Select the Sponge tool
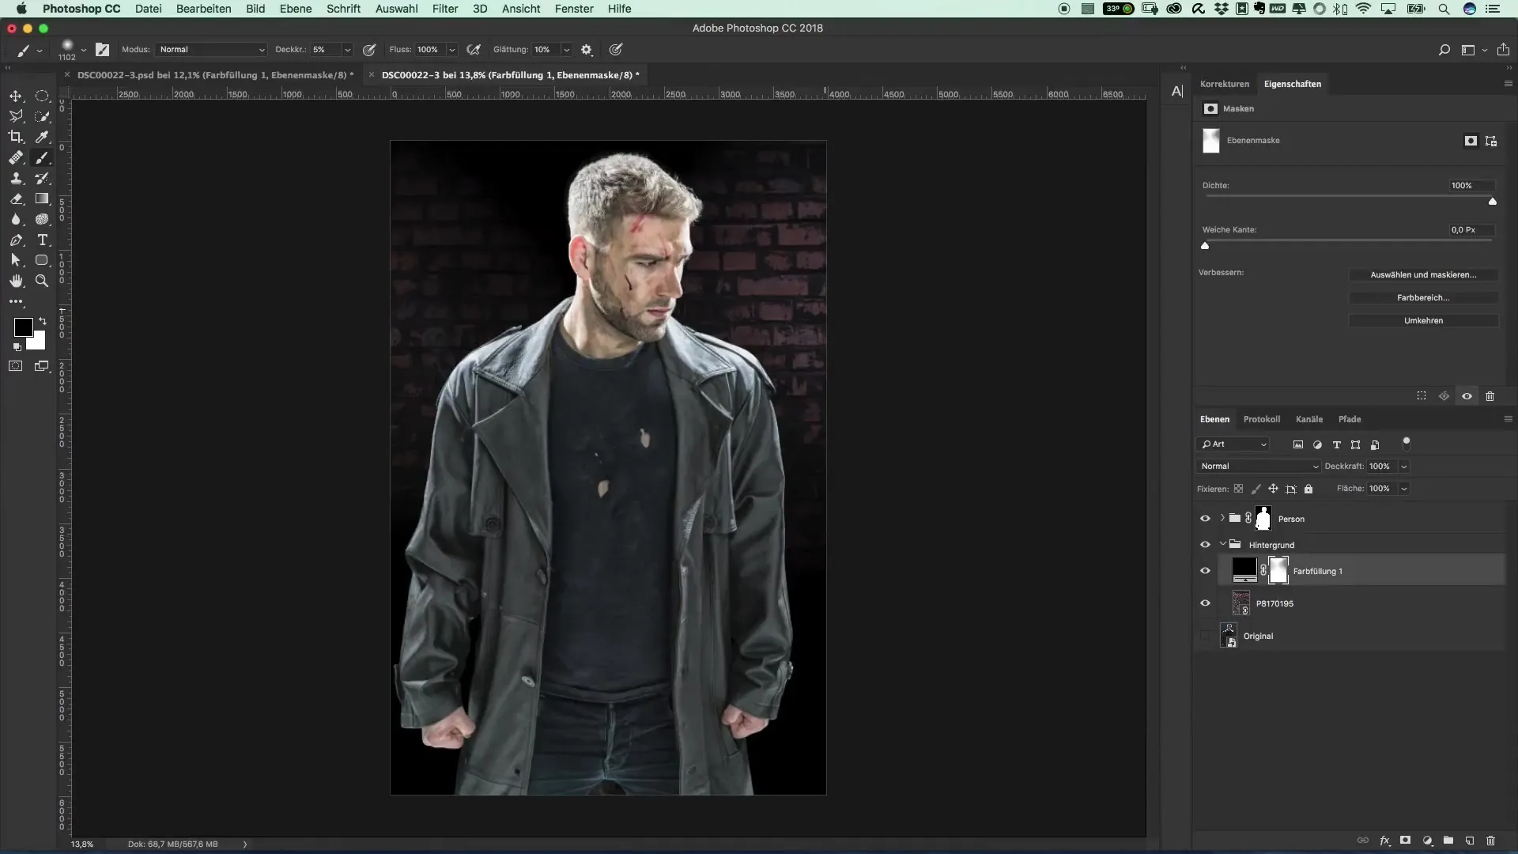 [x=42, y=219]
